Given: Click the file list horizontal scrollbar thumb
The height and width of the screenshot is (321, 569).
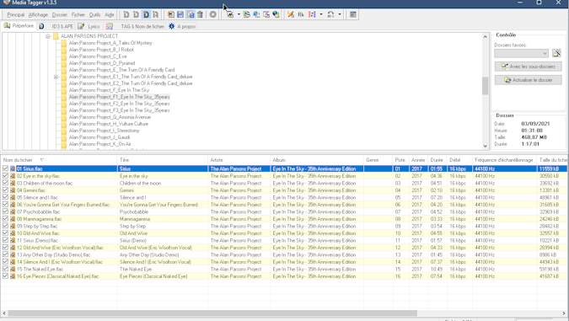Looking at the screenshot, I should [x=212, y=313].
